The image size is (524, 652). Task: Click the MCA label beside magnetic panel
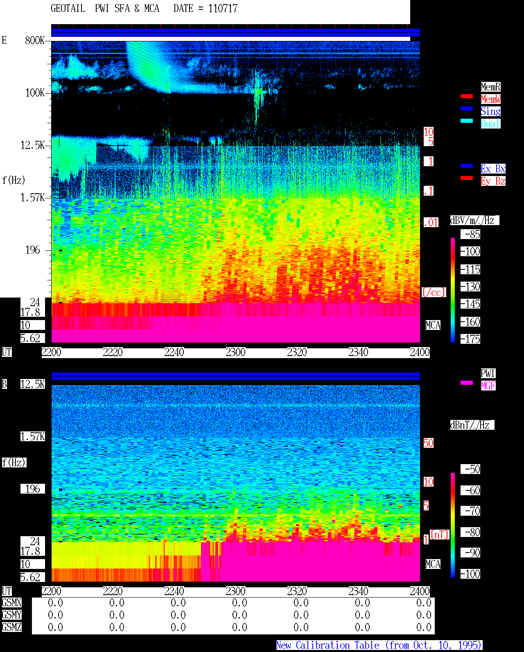tap(433, 564)
